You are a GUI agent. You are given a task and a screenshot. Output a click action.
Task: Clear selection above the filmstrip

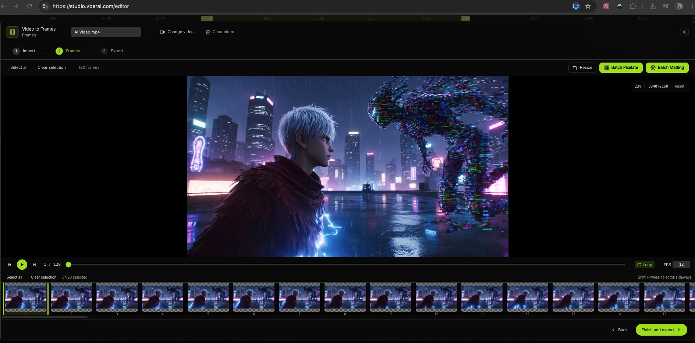43,277
